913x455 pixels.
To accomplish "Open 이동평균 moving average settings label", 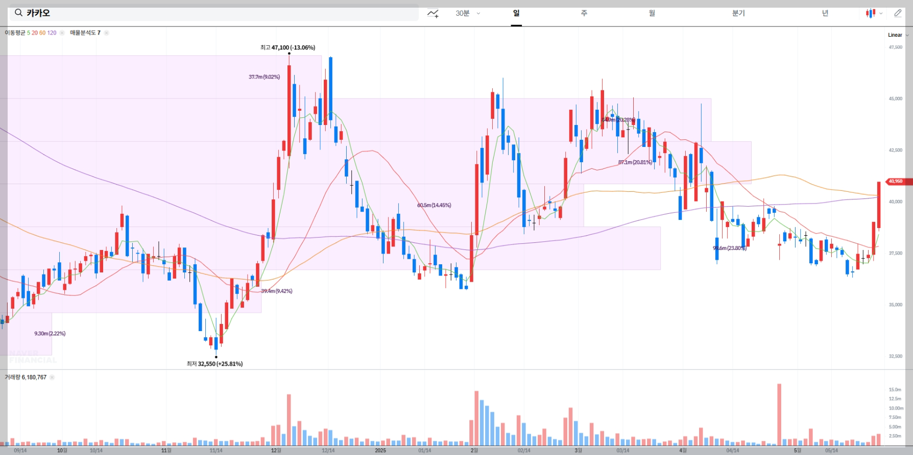I will point(31,33).
